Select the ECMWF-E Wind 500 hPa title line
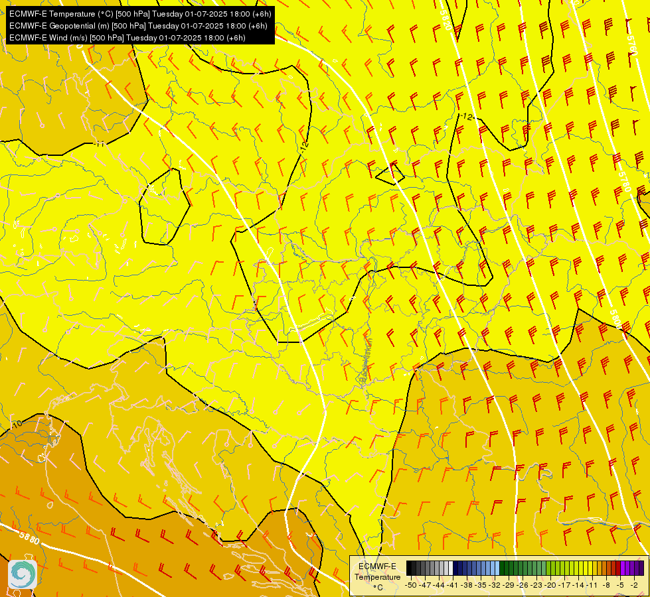 [127, 38]
